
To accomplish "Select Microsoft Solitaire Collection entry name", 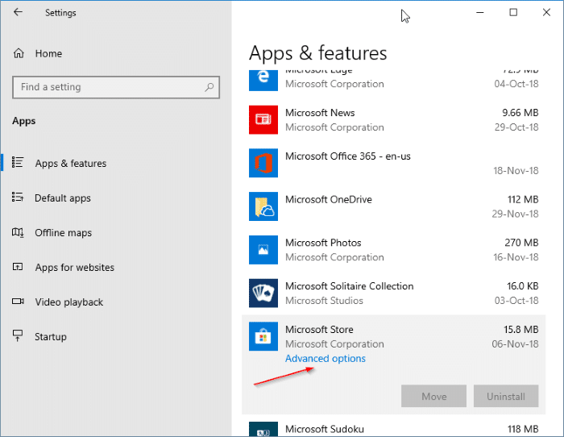I will pyautogui.click(x=349, y=286).
